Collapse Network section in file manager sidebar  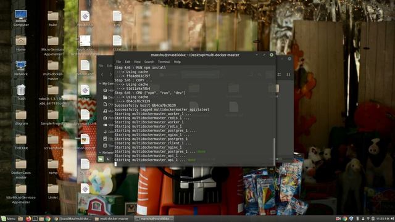[100, 152]
